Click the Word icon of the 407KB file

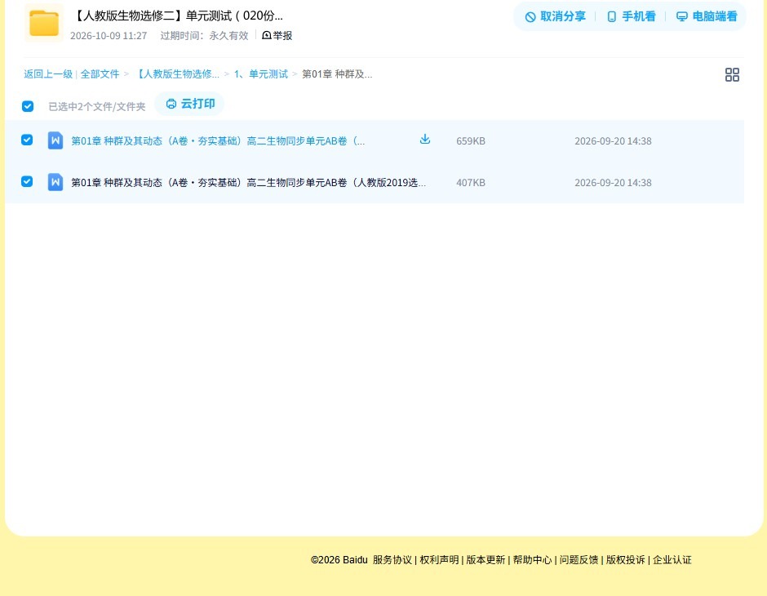55,182
